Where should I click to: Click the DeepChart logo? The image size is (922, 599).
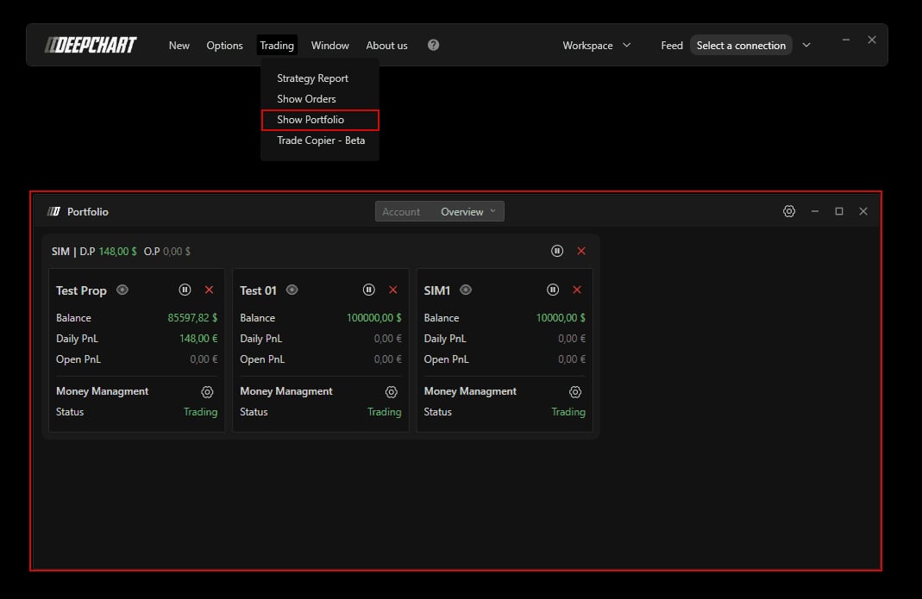[x=91, y=46]
